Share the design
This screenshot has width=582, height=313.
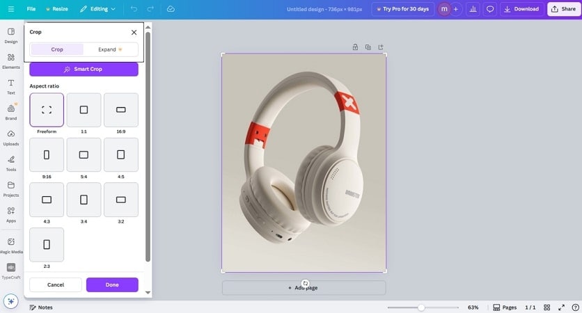563,9
